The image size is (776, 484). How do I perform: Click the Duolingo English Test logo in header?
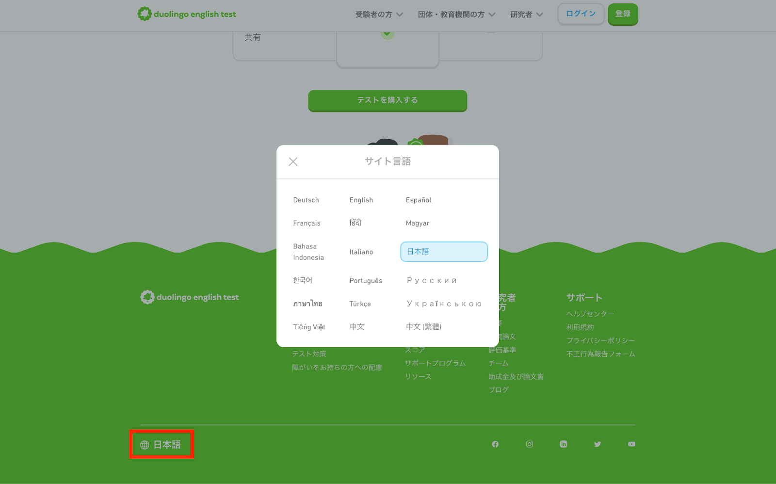pyautogui.click(x=187, y=14)
